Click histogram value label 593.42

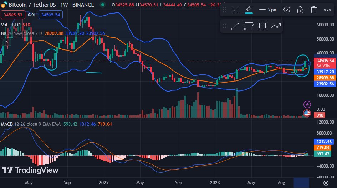point(323,154)
